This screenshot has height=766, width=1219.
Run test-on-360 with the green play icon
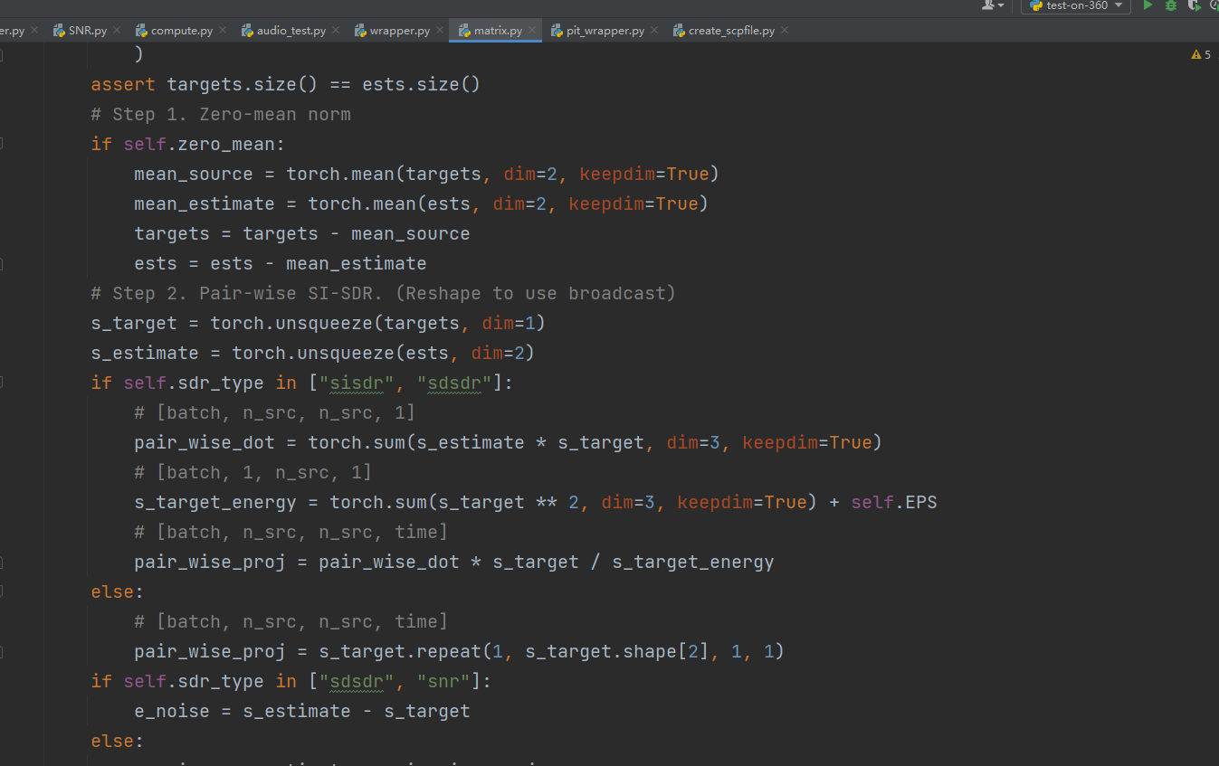tap(1148, 6)
